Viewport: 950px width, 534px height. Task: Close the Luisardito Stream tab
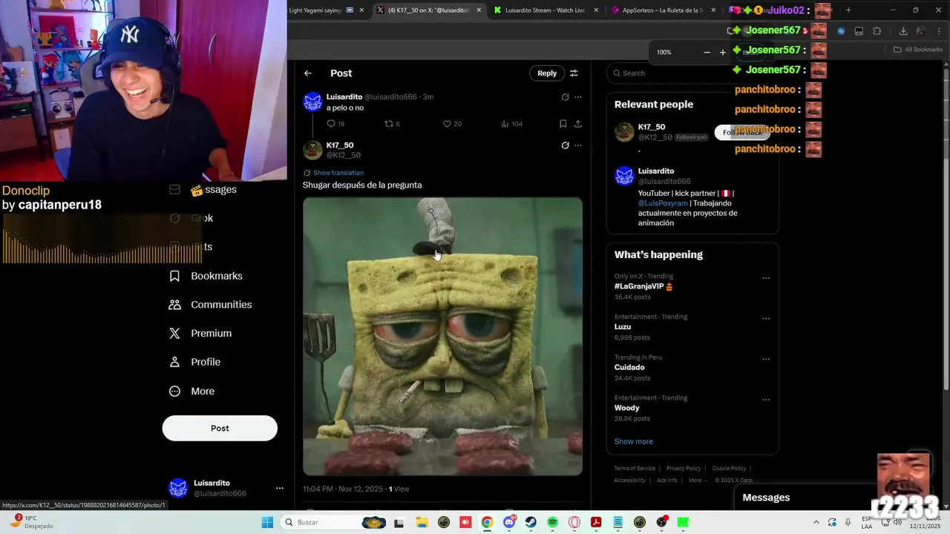point(596,10)
